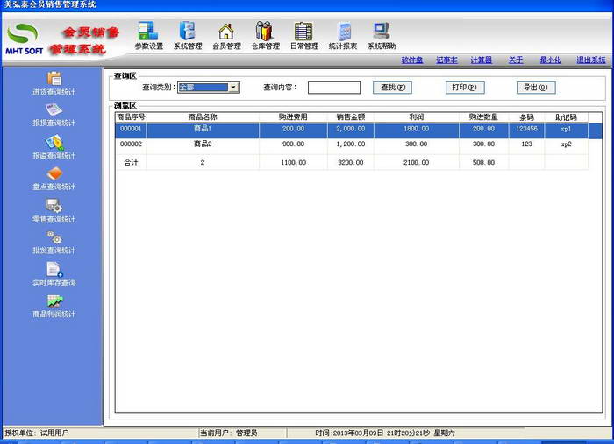The image size is (614, 444).
Task: Open 报损查询统计 in sidebar
Action: [54, 115]
